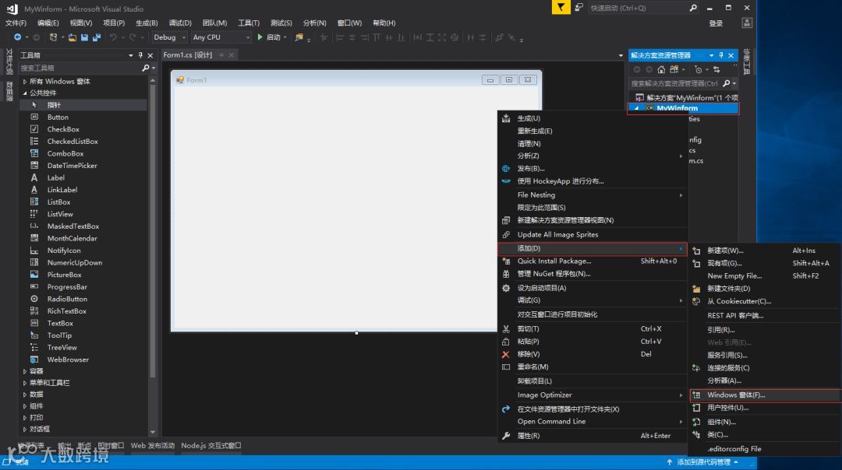Click the toolbox search magnifier icon
Image resolution: width=842 pixels, height=470 pixels.
[145, 68]
